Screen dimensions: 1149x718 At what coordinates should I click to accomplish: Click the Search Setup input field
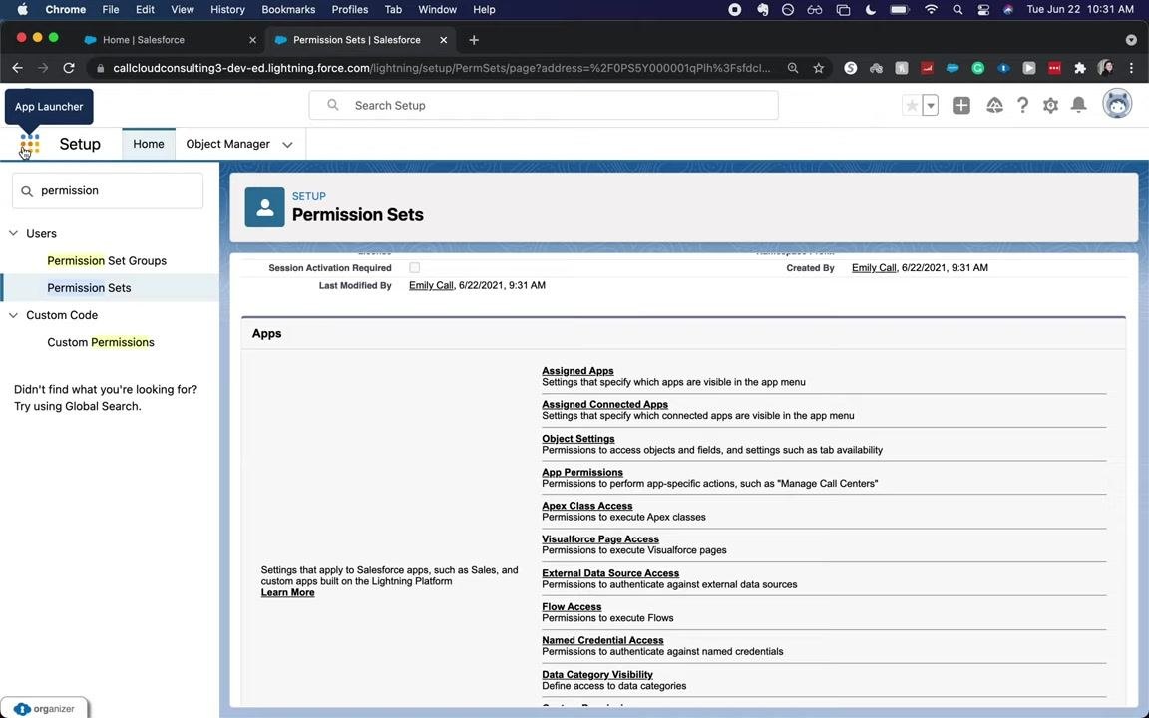point(544,106)
